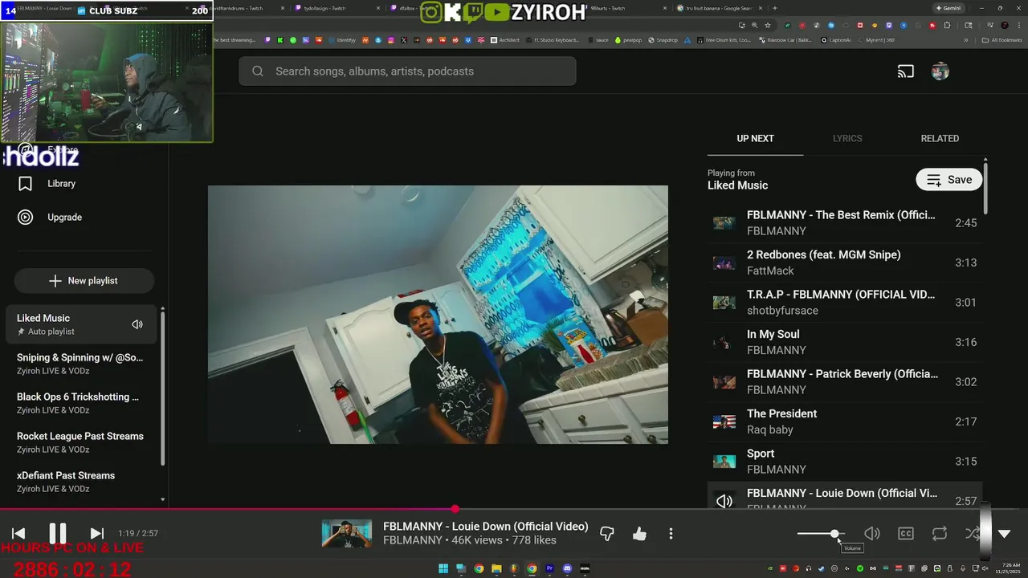This screenshot has height=578, width=1028.
Task: Click the queue panel scrollbar
Action: point(985,187)
